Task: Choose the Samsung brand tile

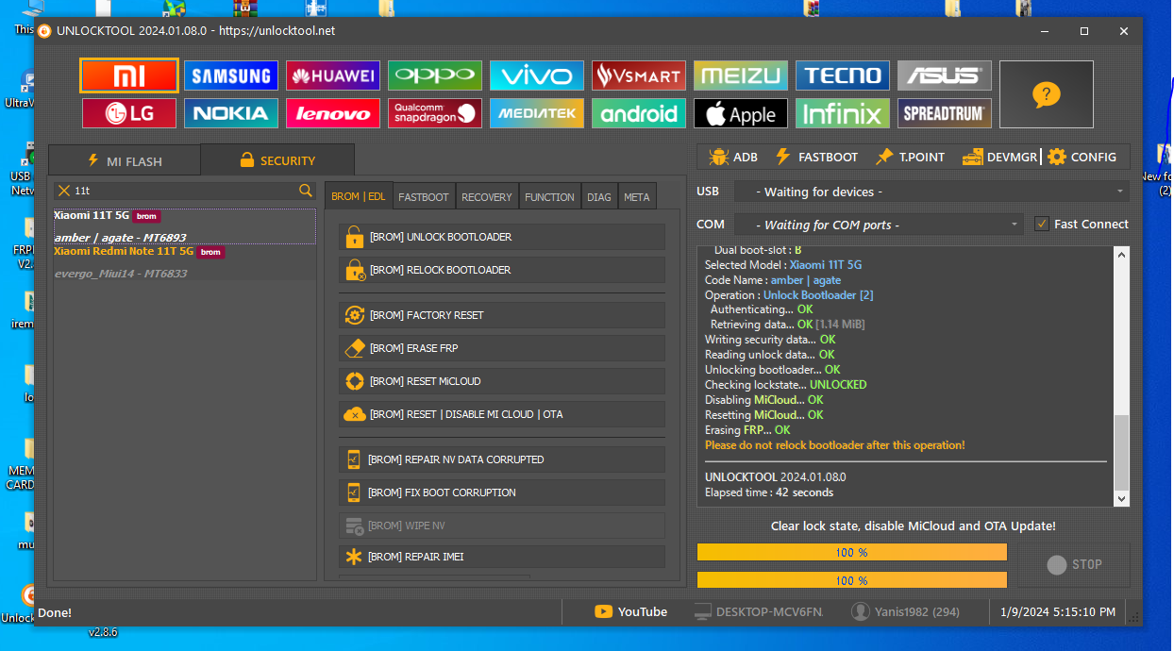Action: [231, 75]
